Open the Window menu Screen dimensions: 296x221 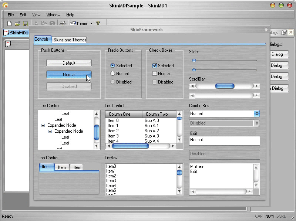[x=53, y=15]
